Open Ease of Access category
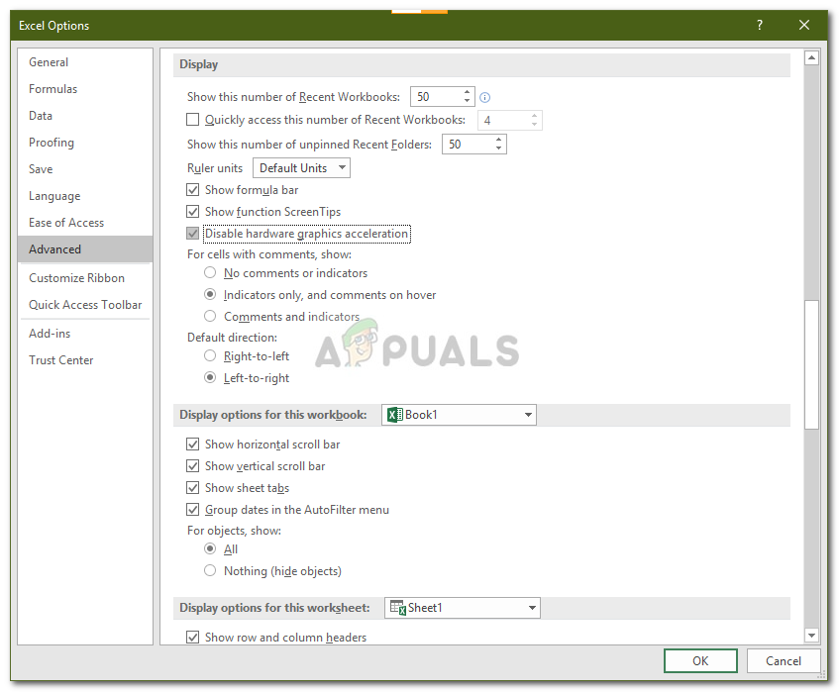The width and height of the screenshot is (839, 692). pyautogui.click(x=85, y=223)
